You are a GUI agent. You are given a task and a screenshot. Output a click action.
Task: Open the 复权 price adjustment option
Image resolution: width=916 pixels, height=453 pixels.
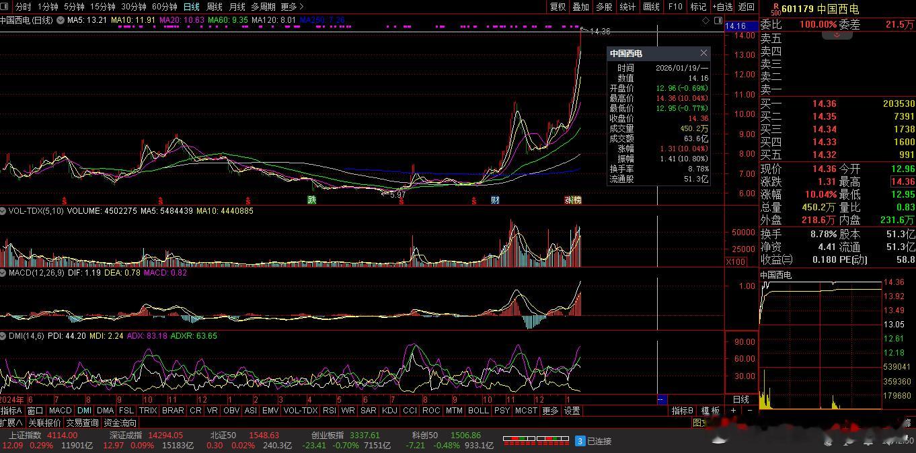[558, 7]
